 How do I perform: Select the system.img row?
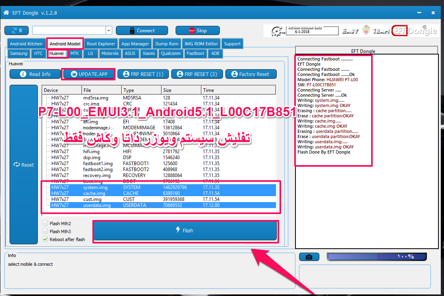coord(163,187)
